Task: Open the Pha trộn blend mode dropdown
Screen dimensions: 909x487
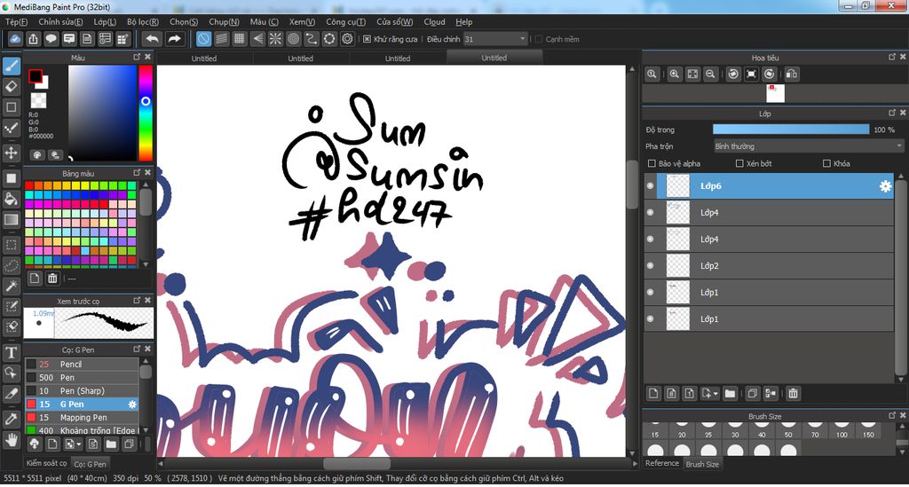Action: tap(808, 146)
